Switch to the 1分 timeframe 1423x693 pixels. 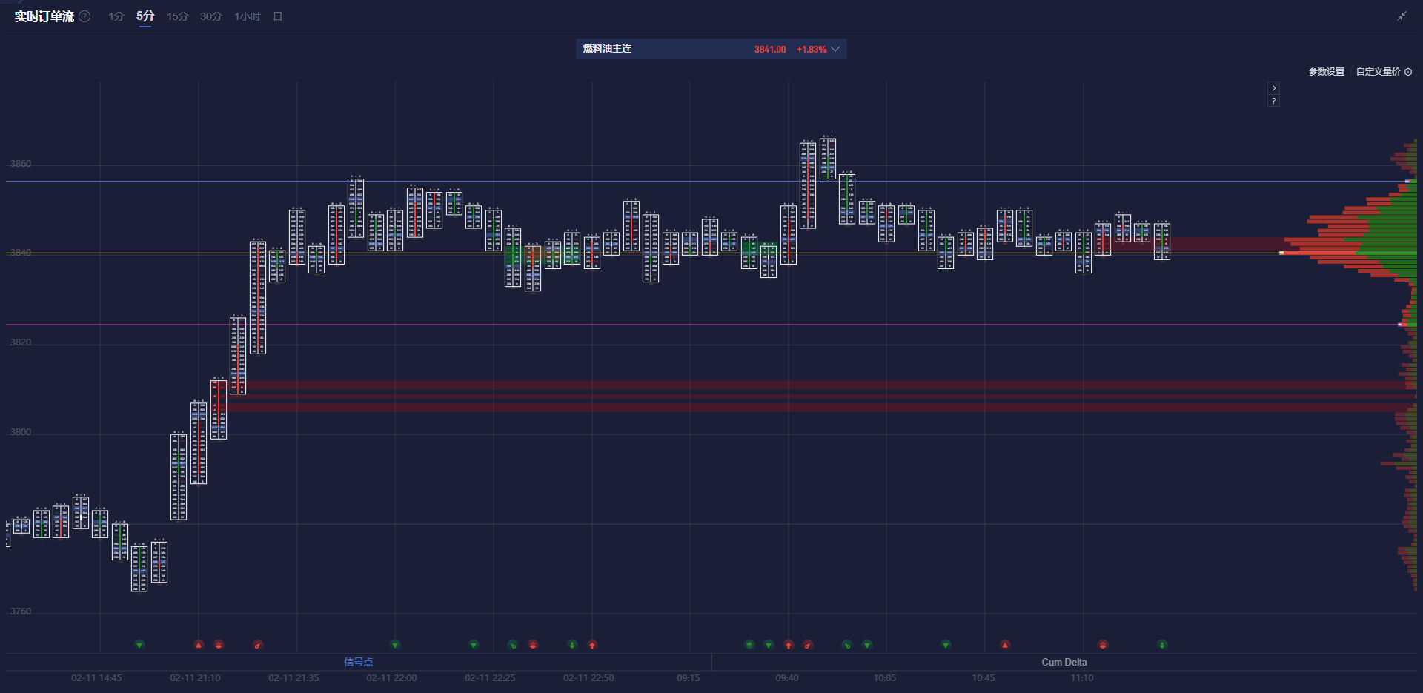point(116,16)
